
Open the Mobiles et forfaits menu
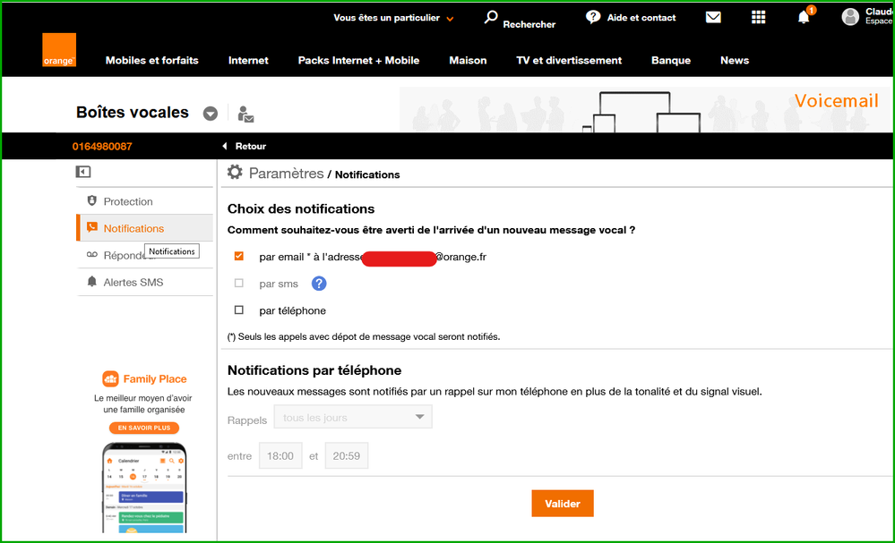tap(152, 61)
